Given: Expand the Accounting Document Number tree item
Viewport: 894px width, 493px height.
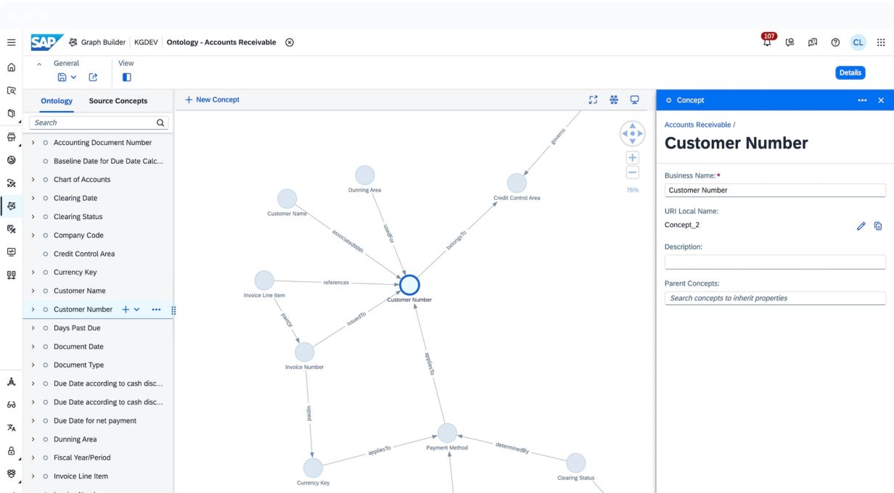Looking at the screenshot, I should (x=33, y=143).
